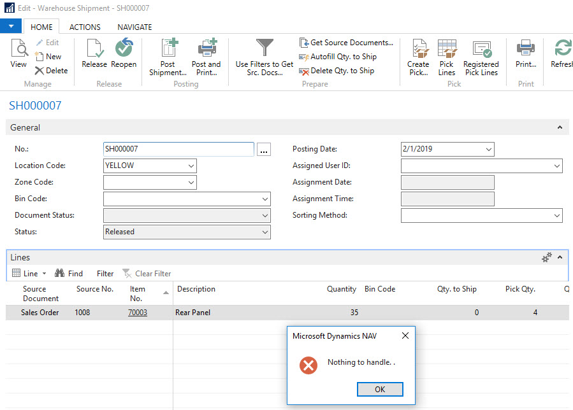This screenshot has height=410, width=573.
Task: Open the Line menu dropdown
Action: coord(29,274)
